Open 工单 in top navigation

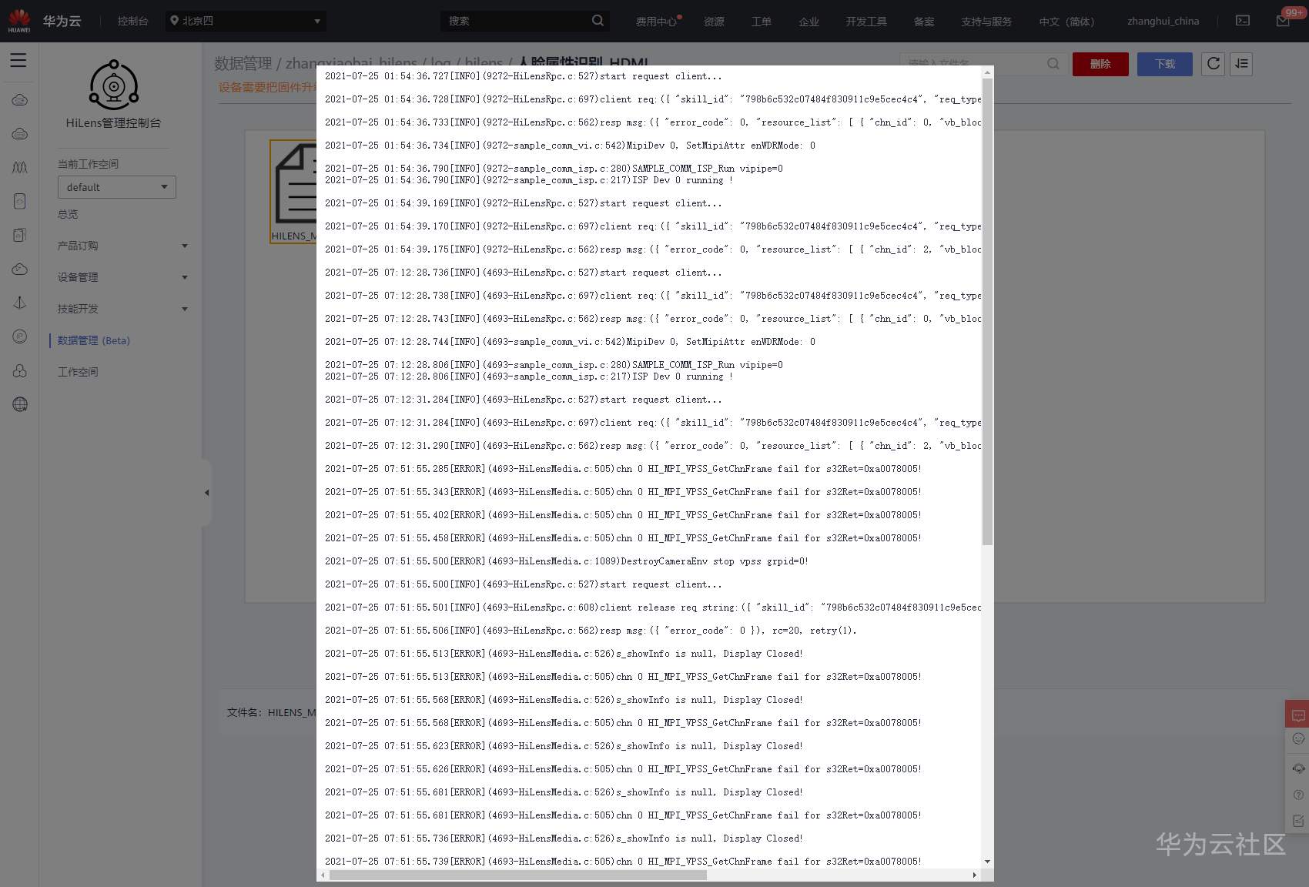(761, 22)
